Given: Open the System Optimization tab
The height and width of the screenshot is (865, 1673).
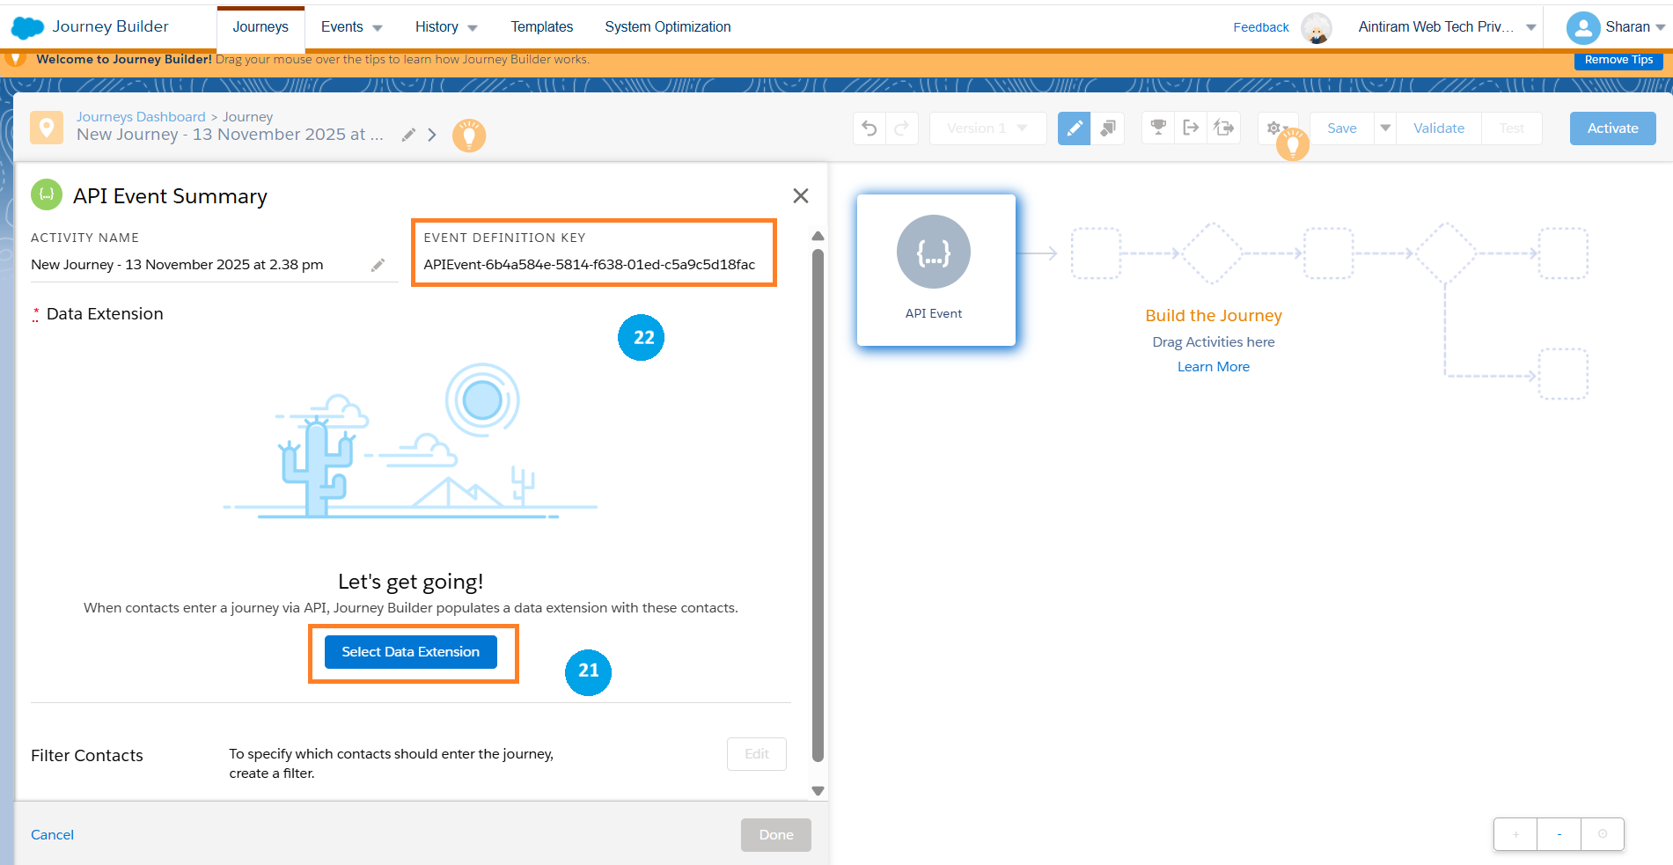Looking at the screenshot, I should tap(667, 27).
